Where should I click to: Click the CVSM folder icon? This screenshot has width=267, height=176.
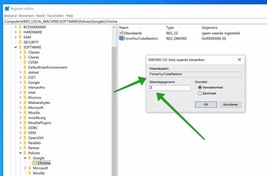[x=25, y=62]
